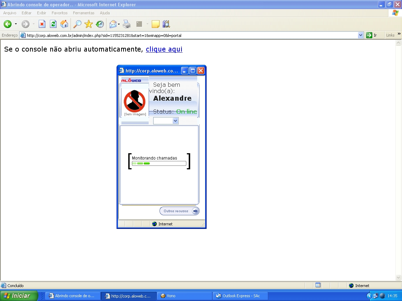
Task: Open the Exibir menu
Action: point(42,13)
